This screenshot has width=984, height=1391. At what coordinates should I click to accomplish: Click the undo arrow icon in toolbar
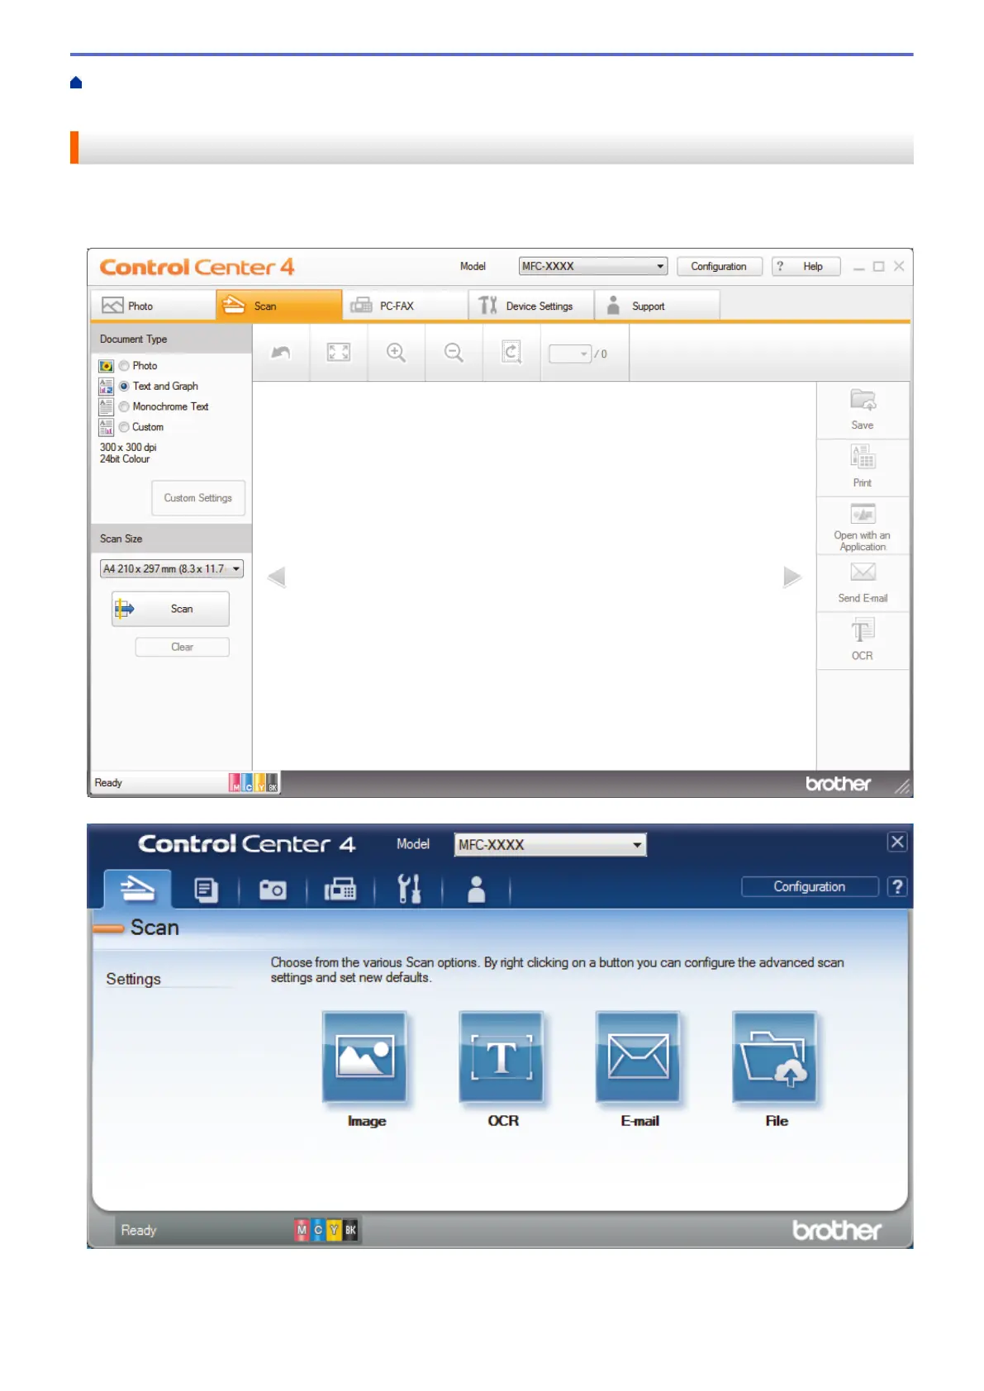pos(281,353)
